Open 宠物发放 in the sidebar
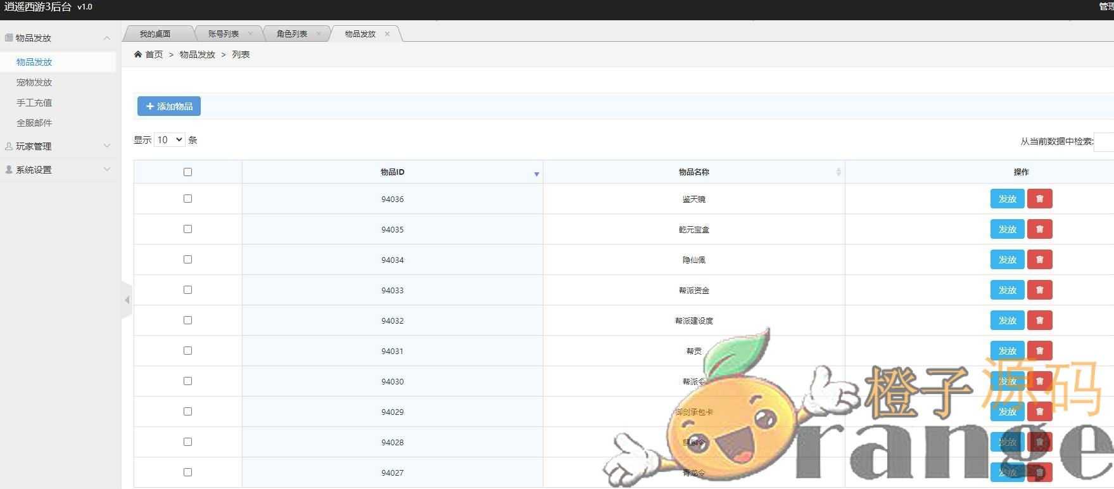 tap(34, 82)
